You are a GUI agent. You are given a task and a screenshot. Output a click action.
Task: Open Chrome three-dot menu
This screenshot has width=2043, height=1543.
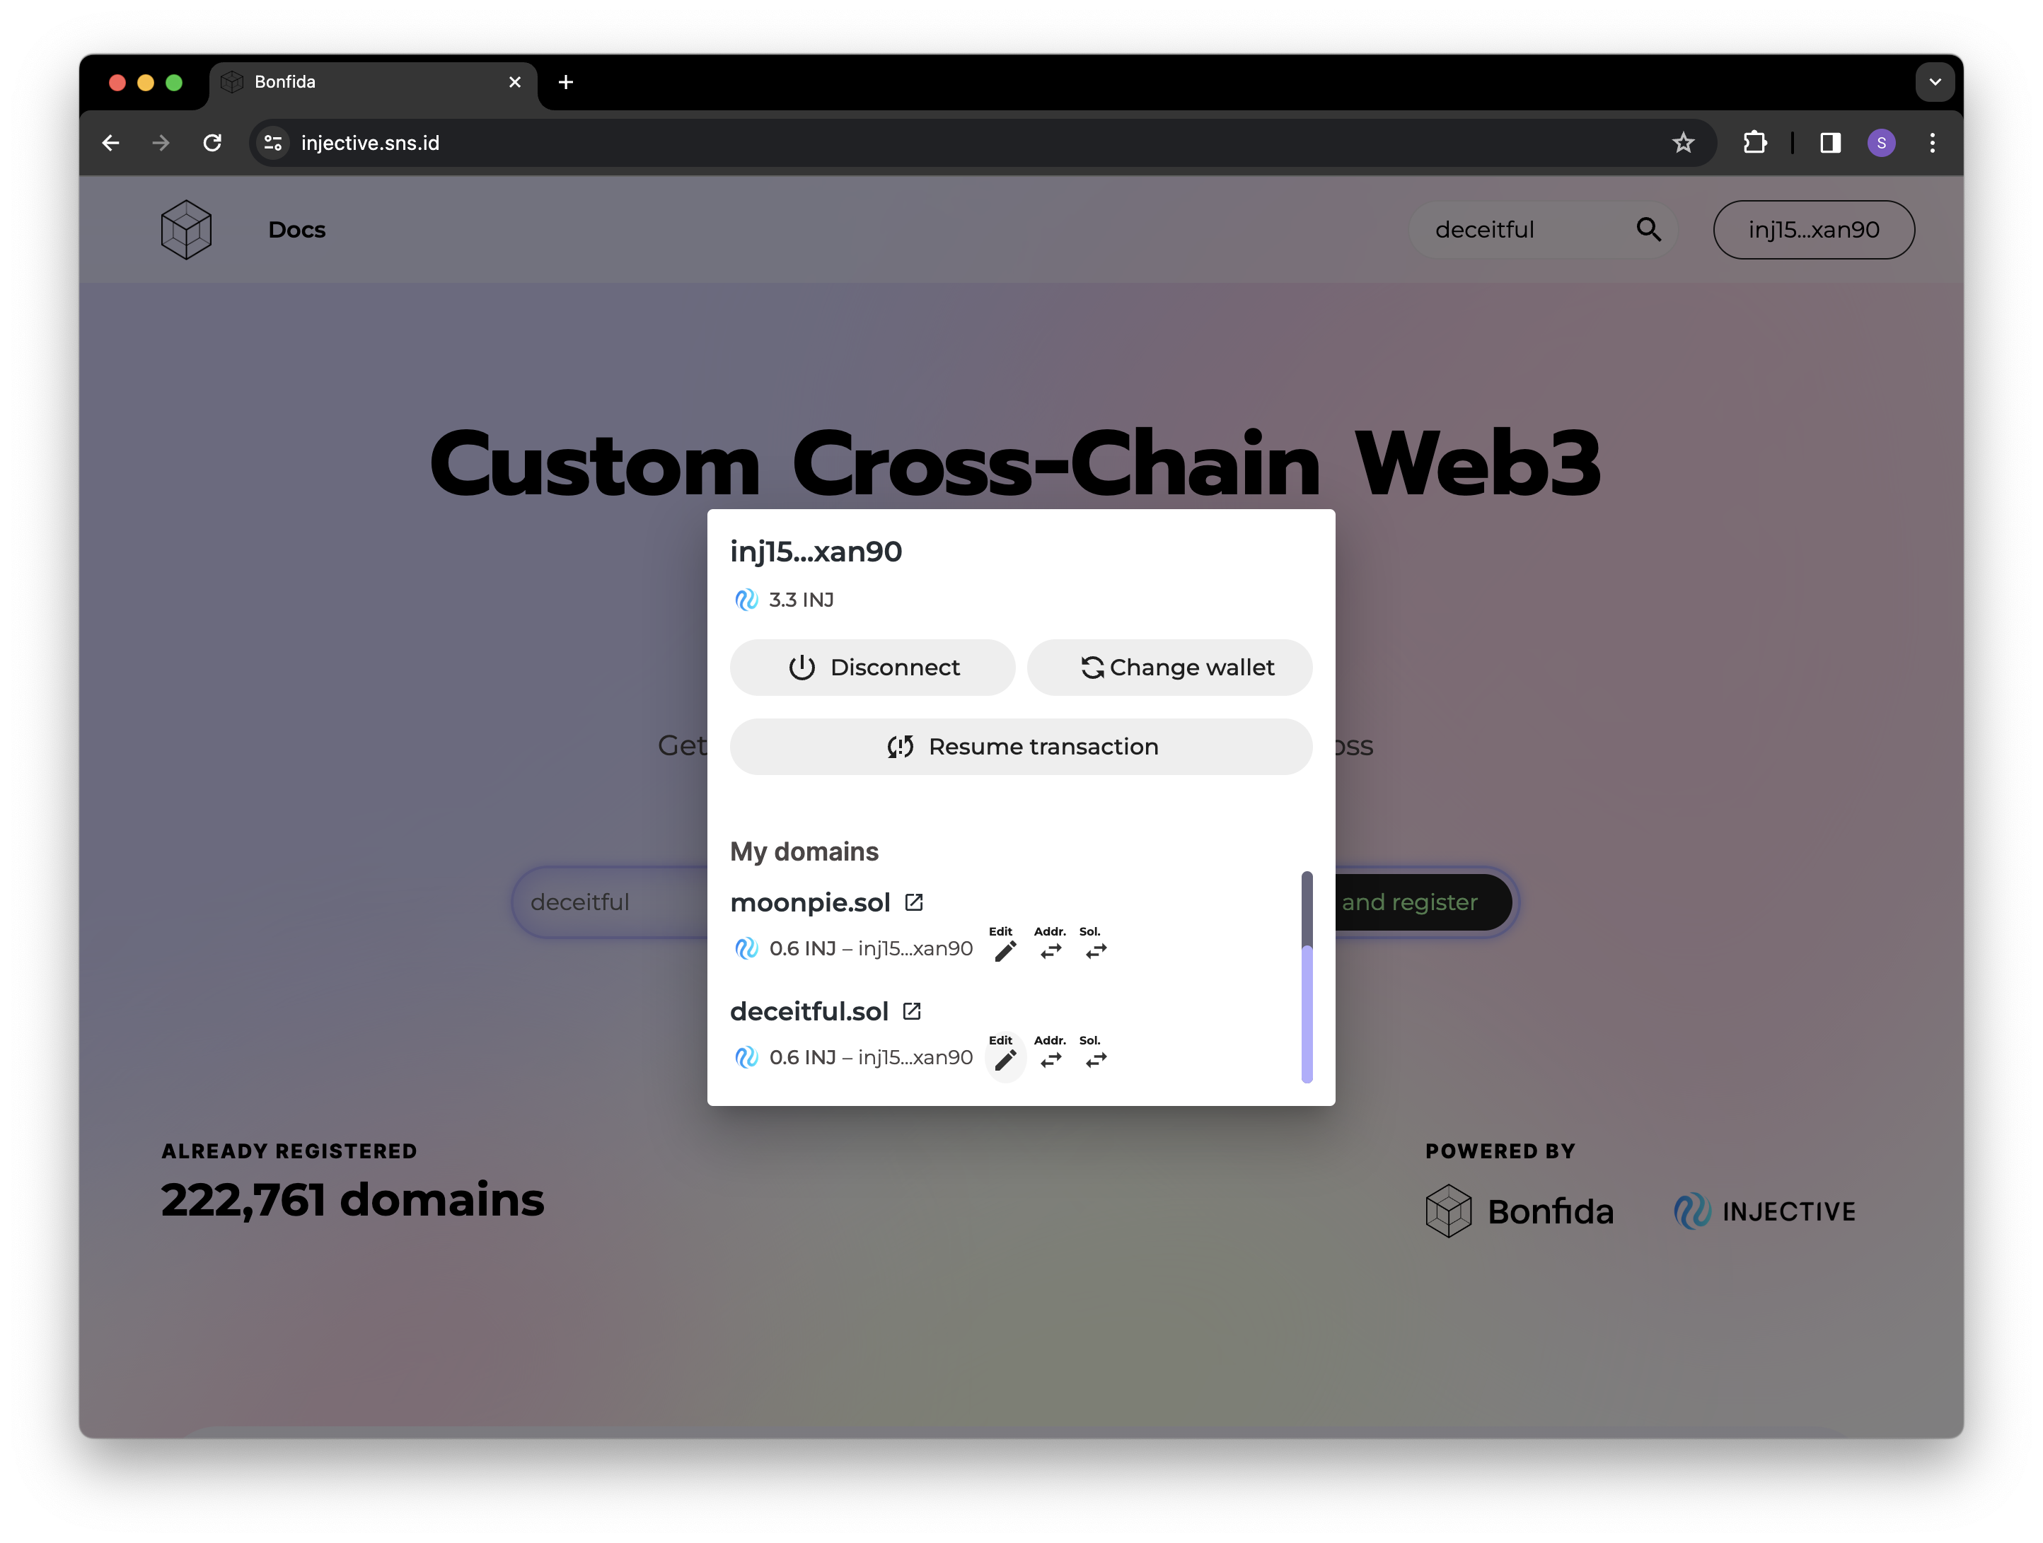[x=1932, y=143]
